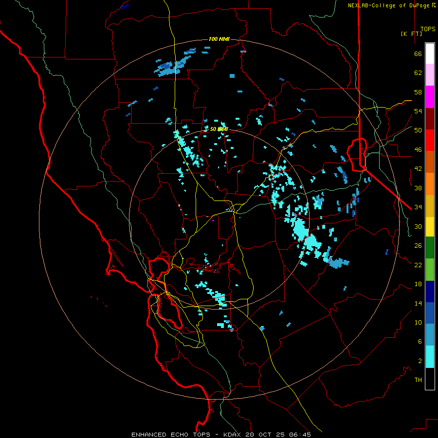The height and width of the screenshot is (438, 438).
Task: Select the dark green legend swatch
Action: (x=430, y=248)
